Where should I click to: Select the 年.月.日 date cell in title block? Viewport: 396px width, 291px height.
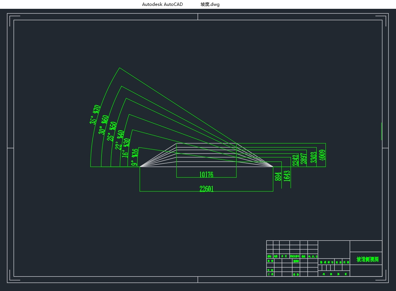coord(313,256)
